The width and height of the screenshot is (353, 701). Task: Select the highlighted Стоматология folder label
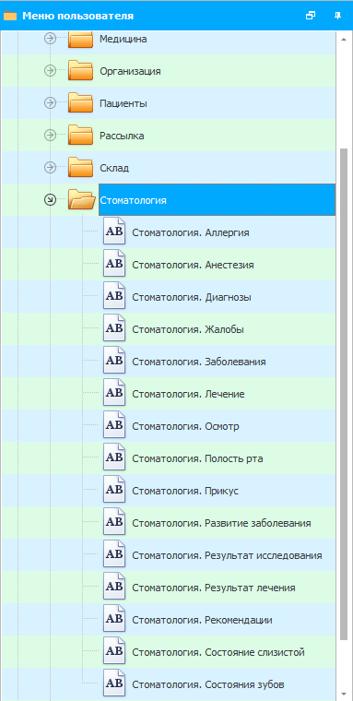(218, 200)
